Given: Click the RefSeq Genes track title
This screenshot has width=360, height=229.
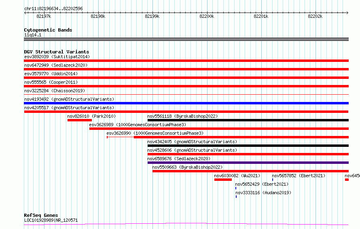Looking at the screenshot, I should (41, 215).
